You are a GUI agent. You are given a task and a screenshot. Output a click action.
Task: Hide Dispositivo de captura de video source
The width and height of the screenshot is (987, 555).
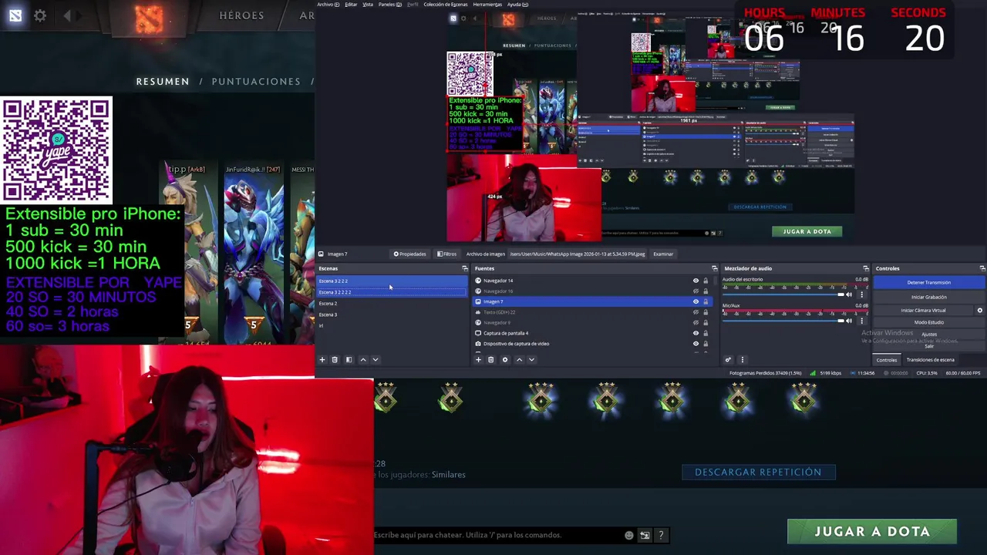click(696, 344)
